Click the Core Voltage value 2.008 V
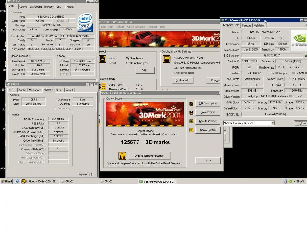 (x=68, y=29)
